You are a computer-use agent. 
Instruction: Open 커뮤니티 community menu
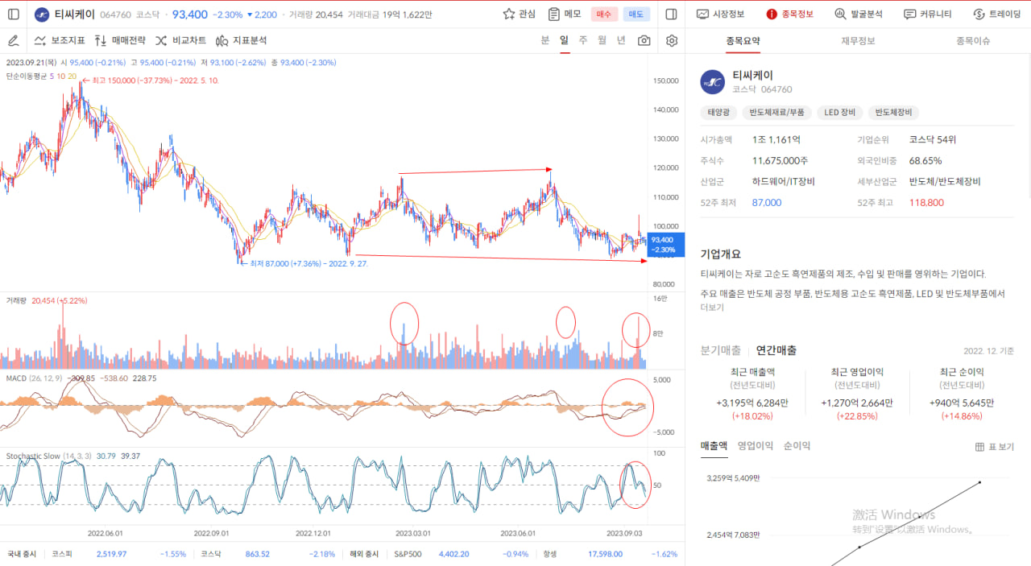click(x=927, y=14)
